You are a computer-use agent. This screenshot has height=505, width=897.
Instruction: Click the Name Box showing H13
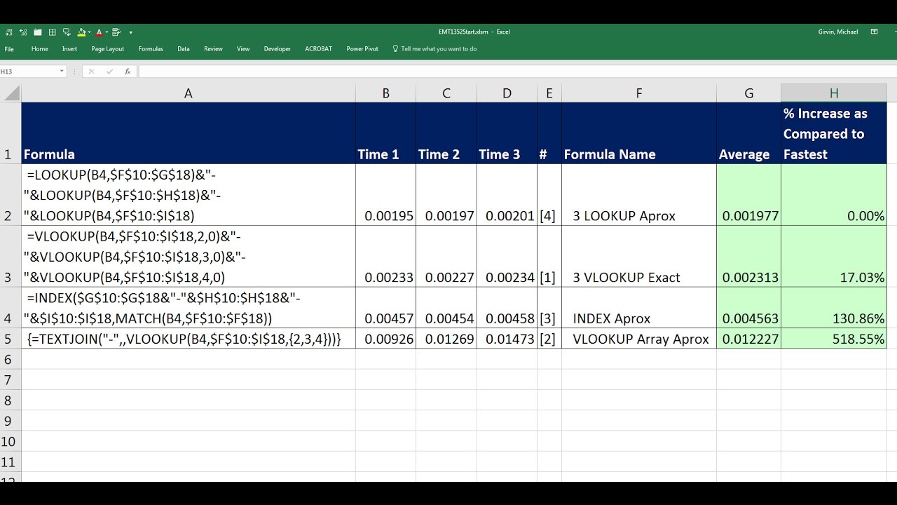(x=29, y=72)
